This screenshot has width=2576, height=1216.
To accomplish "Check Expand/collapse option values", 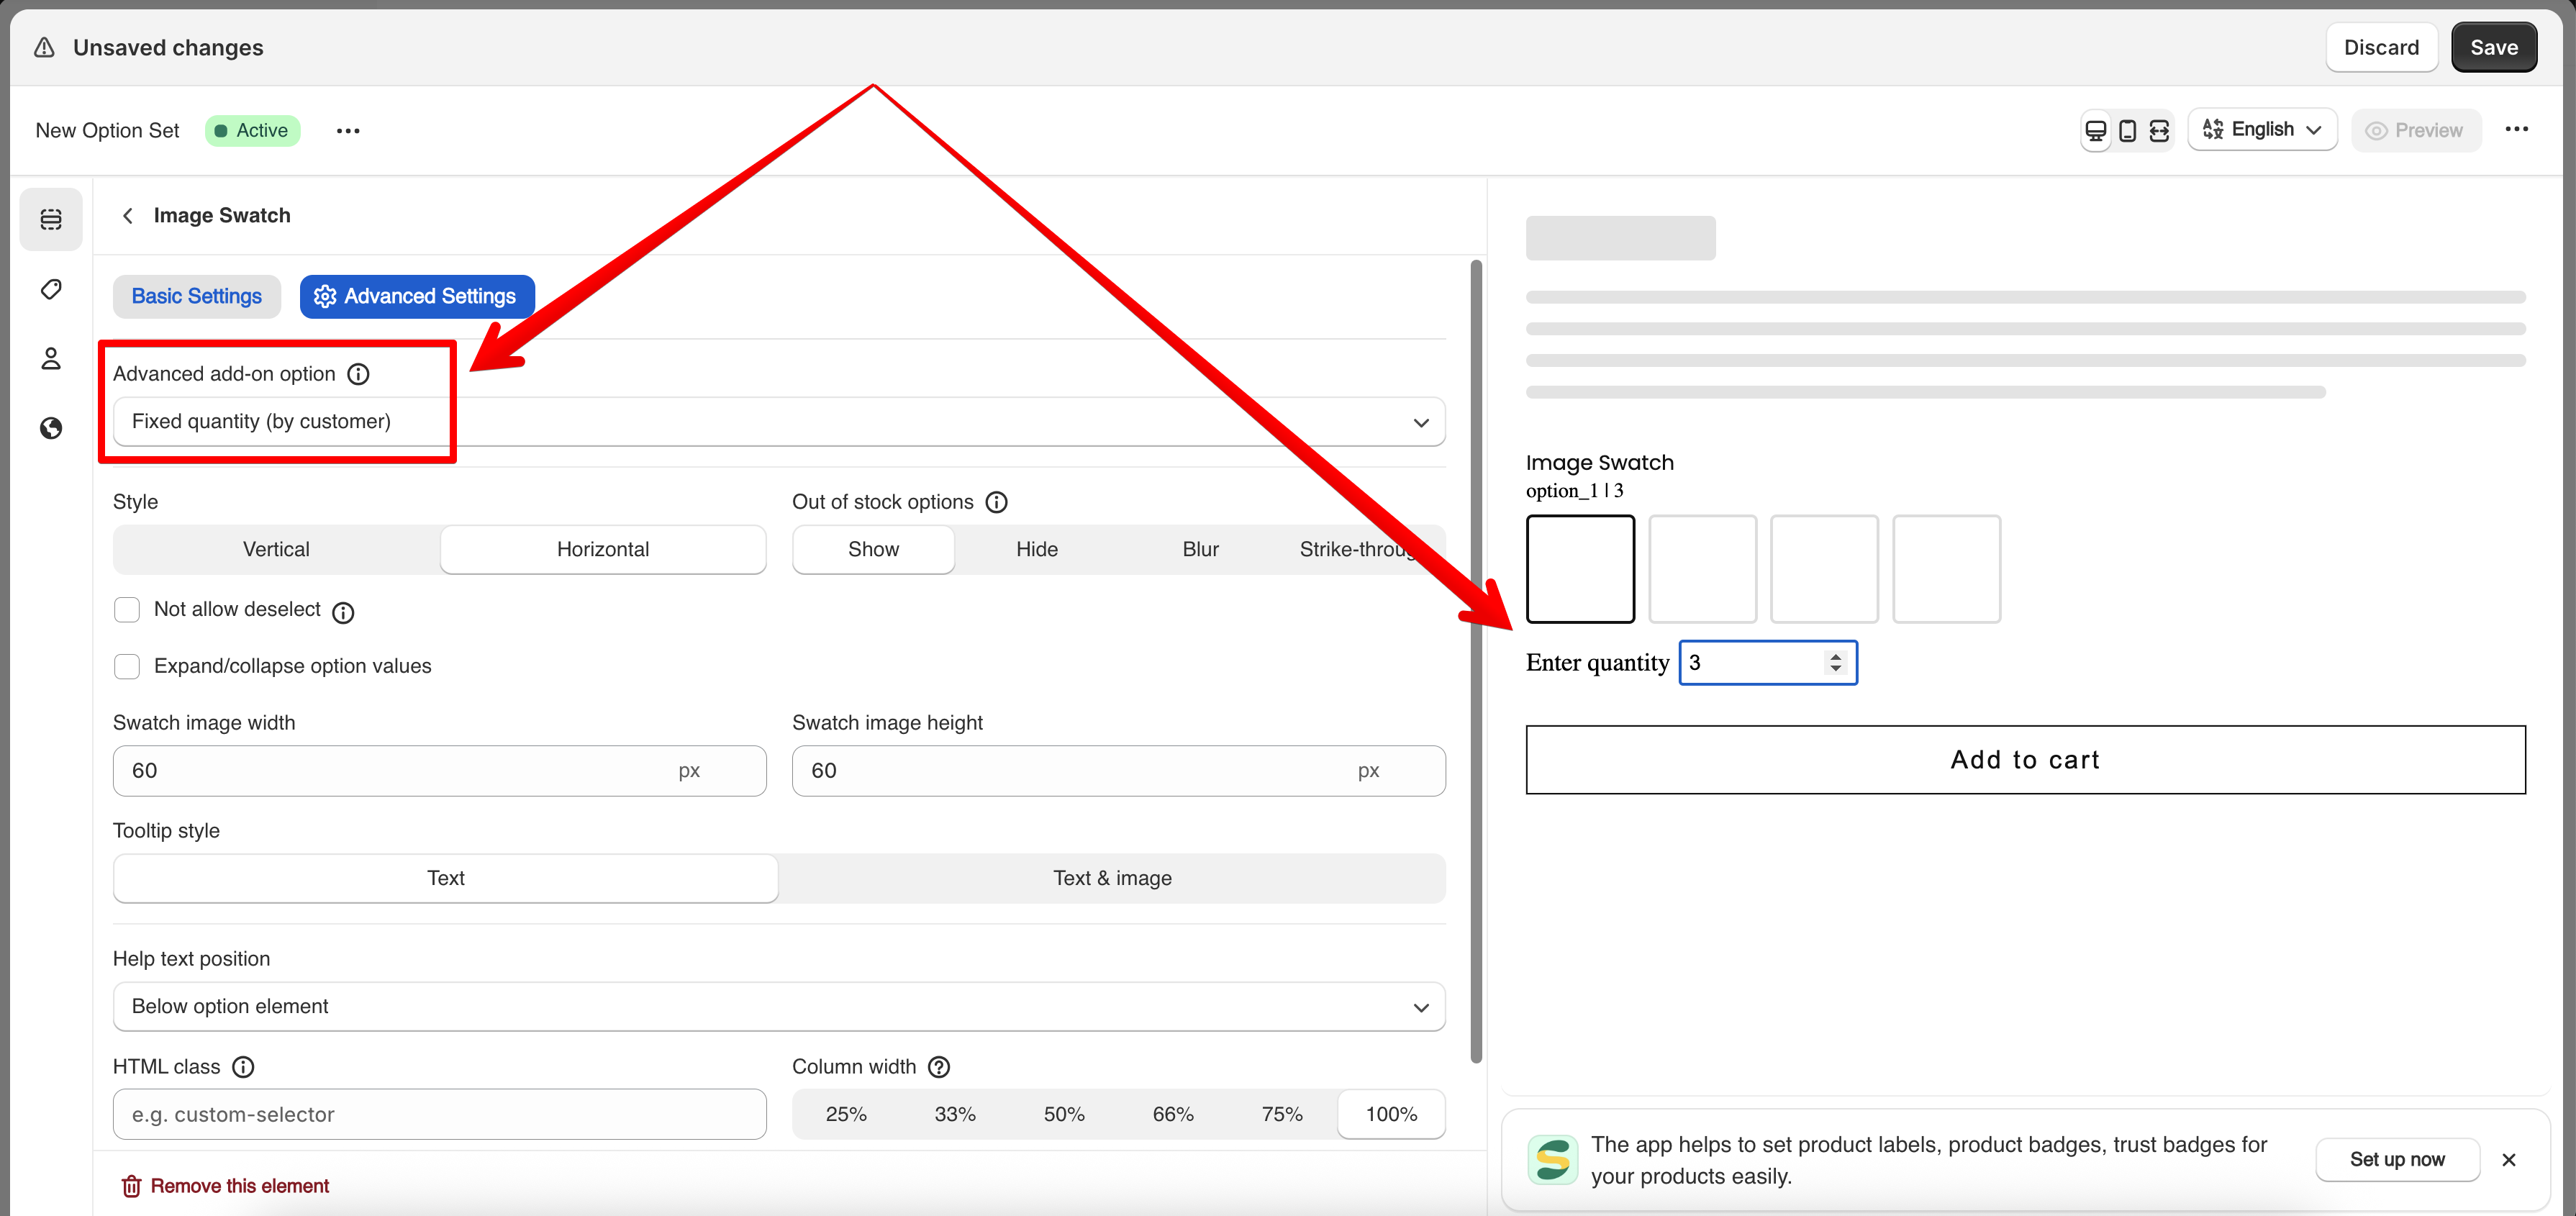I will [127, 666].
